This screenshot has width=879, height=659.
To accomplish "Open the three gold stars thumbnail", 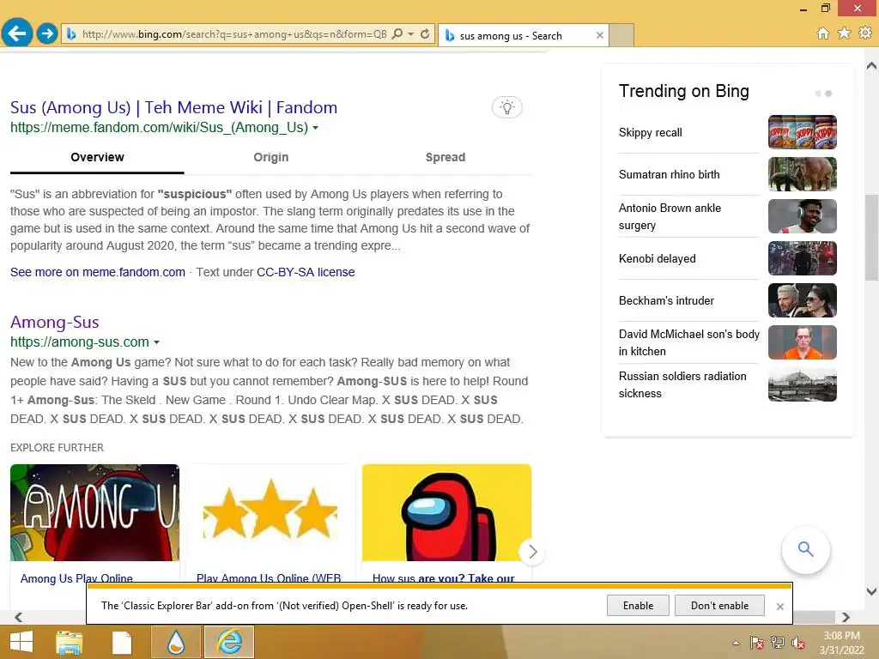I will pyautogui.click(x=270, y=512).
